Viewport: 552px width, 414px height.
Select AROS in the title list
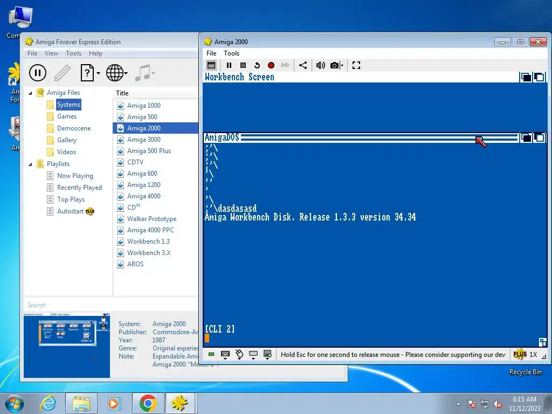(135, 264)
